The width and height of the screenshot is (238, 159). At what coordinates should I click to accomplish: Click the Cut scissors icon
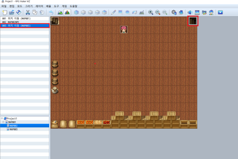click(28, 12)
